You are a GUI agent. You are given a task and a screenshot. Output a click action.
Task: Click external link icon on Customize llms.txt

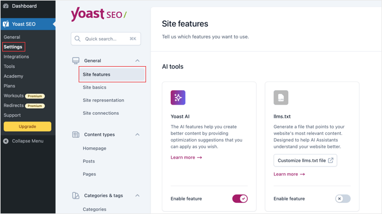330,160
